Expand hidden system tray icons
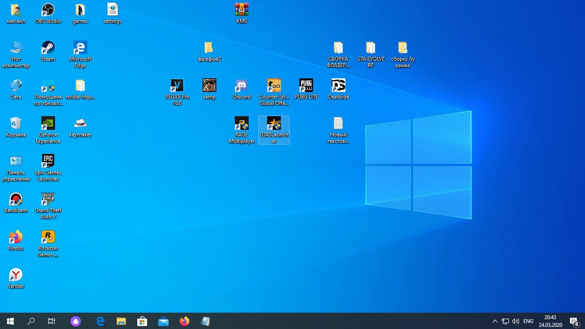Screen dimensions: 585x329 pyautogui.click(x=495, y=321)
